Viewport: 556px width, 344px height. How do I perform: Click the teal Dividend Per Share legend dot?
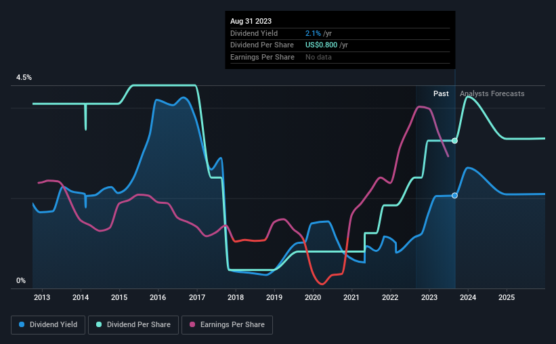[99, 324]
